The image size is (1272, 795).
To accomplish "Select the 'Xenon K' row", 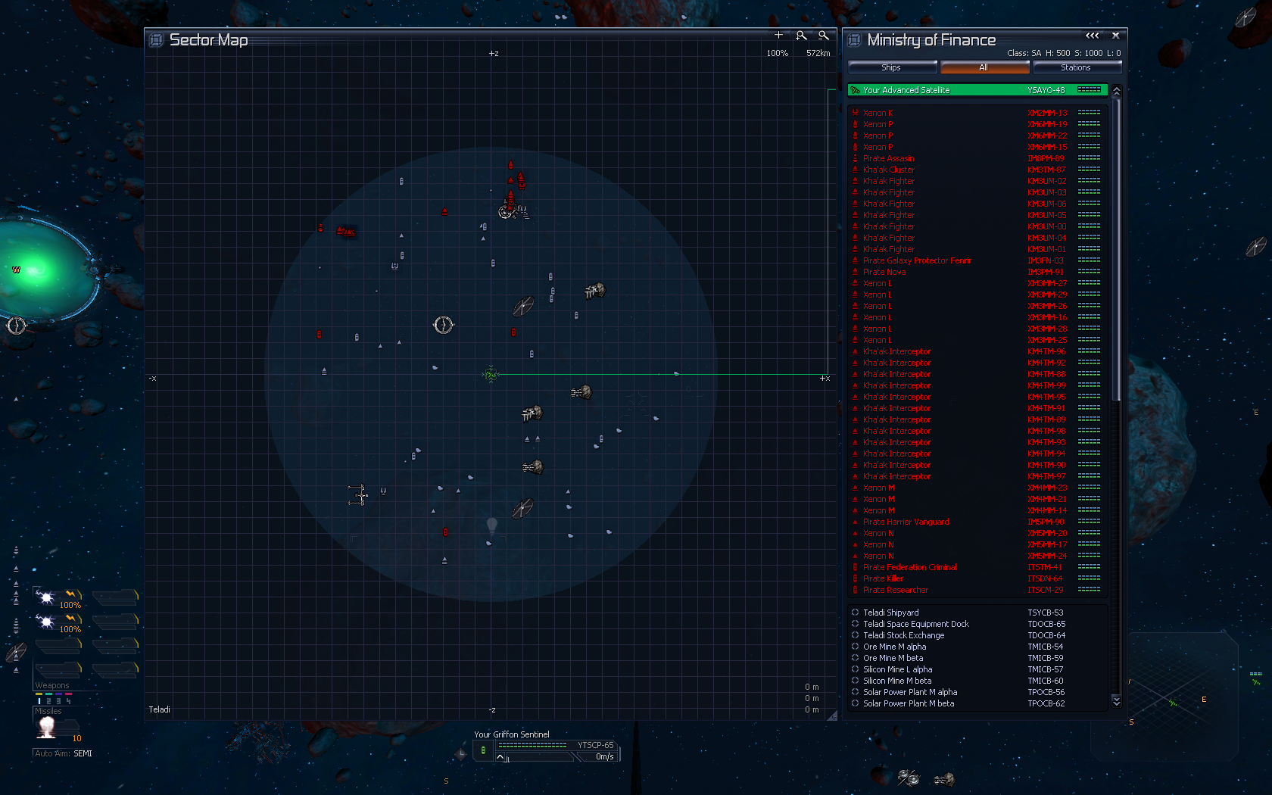I will point(977,113).
